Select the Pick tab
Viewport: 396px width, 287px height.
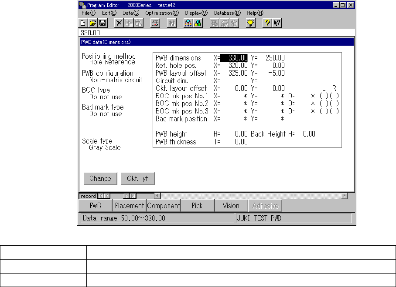point(197,206)
